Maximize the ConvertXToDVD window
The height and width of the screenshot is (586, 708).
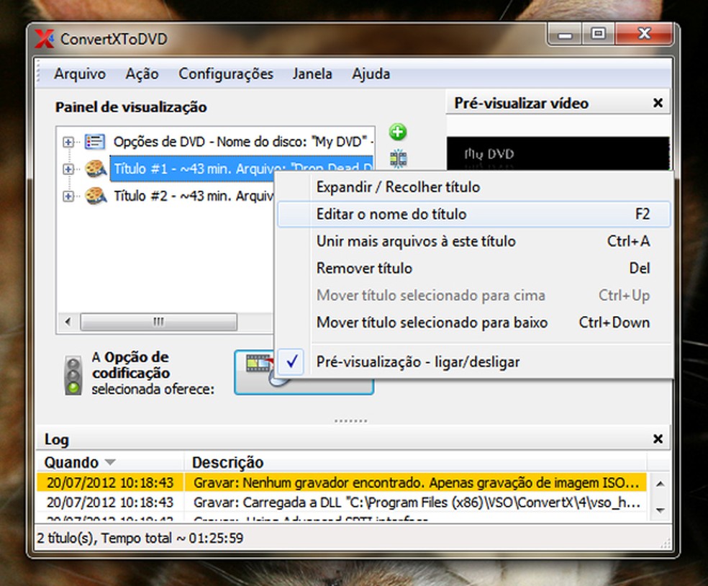[599, 35]
